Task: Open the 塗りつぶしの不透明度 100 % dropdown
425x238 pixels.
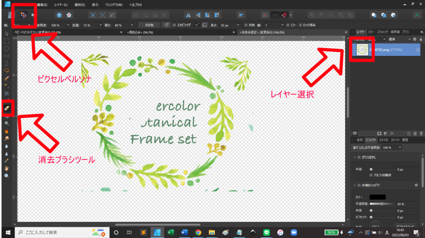Action: 392,147
